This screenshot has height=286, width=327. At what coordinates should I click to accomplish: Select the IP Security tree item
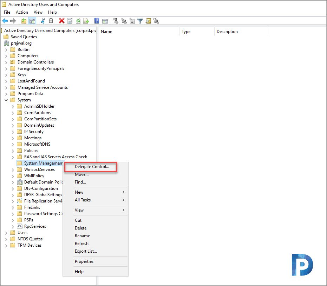(x=34, y=132)
